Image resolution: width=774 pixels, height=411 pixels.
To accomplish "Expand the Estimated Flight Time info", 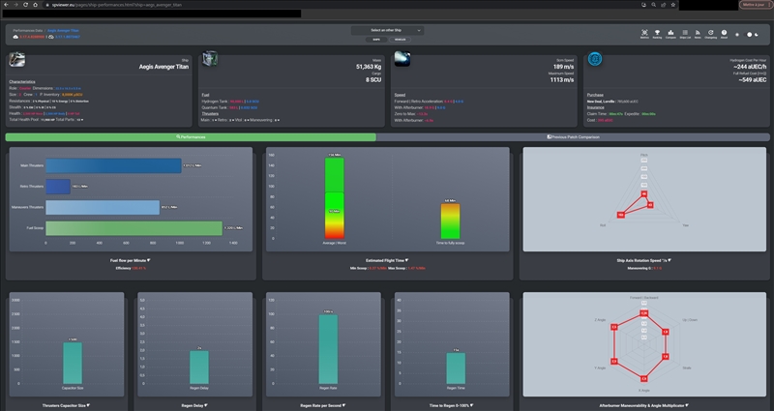I will tap(387, 260).
